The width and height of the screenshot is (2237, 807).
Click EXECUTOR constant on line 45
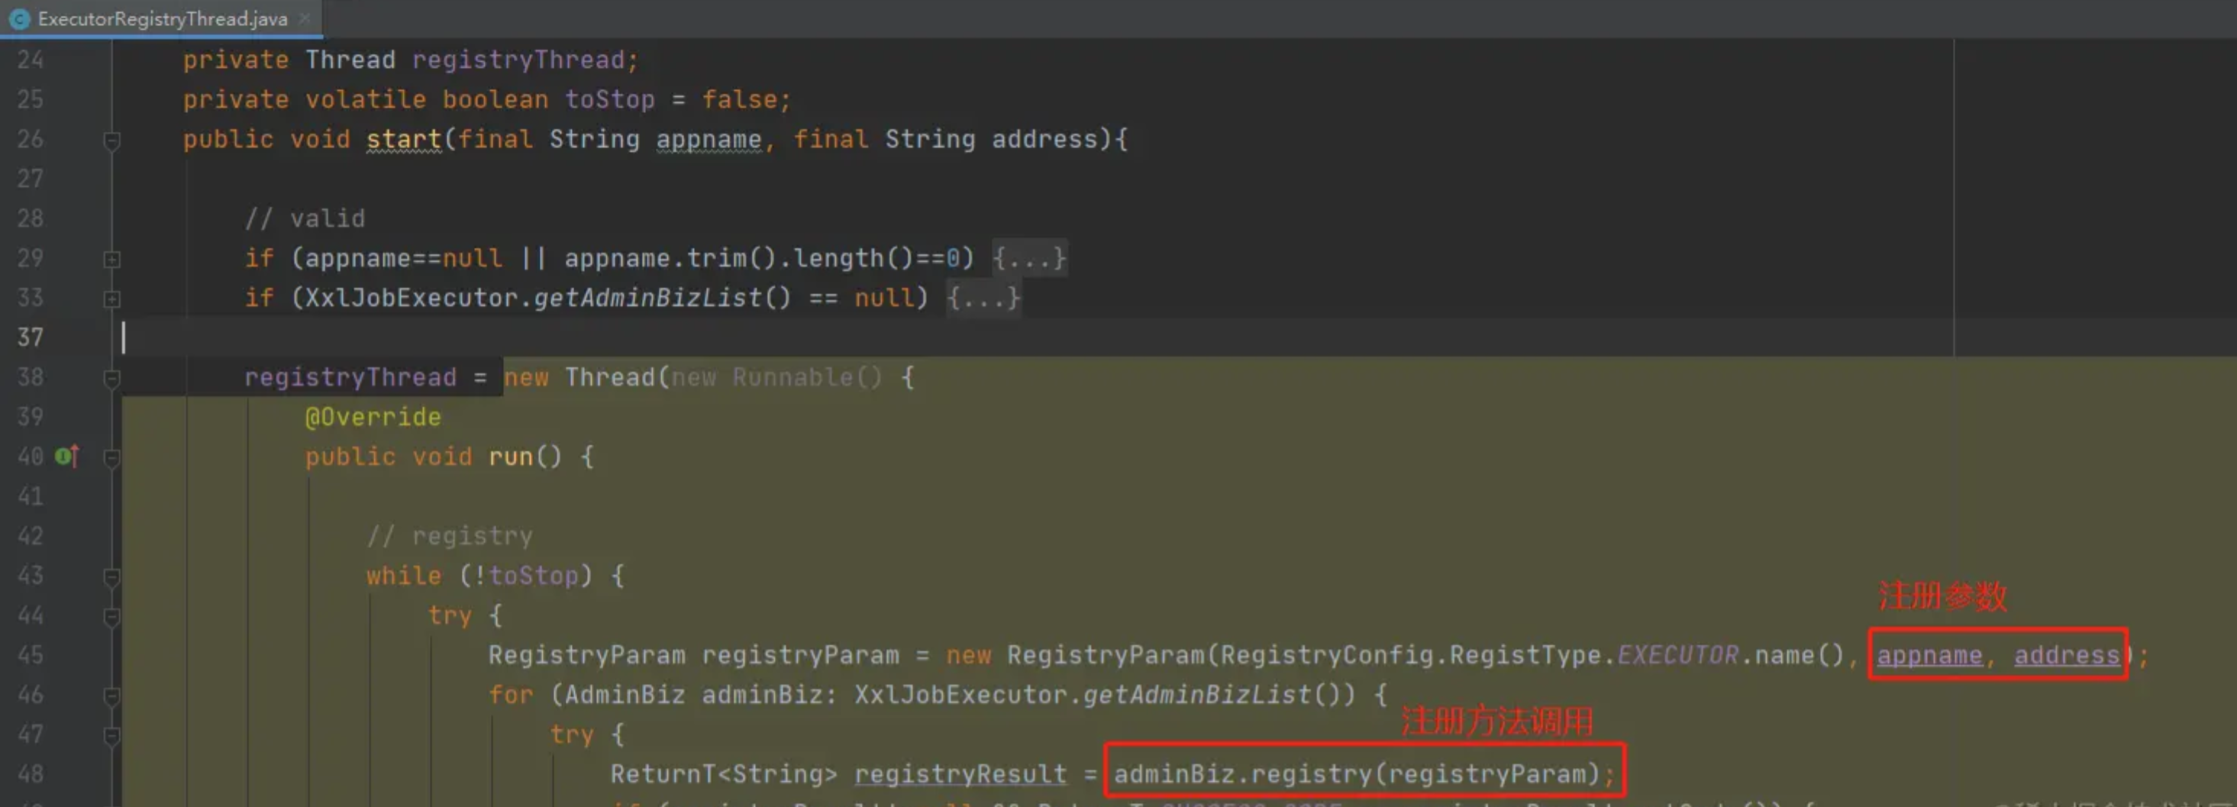pos(1678,655)
